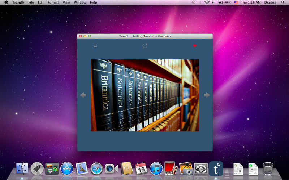Open the US flag input source menu
289x180 pixels.
[236, 3]
